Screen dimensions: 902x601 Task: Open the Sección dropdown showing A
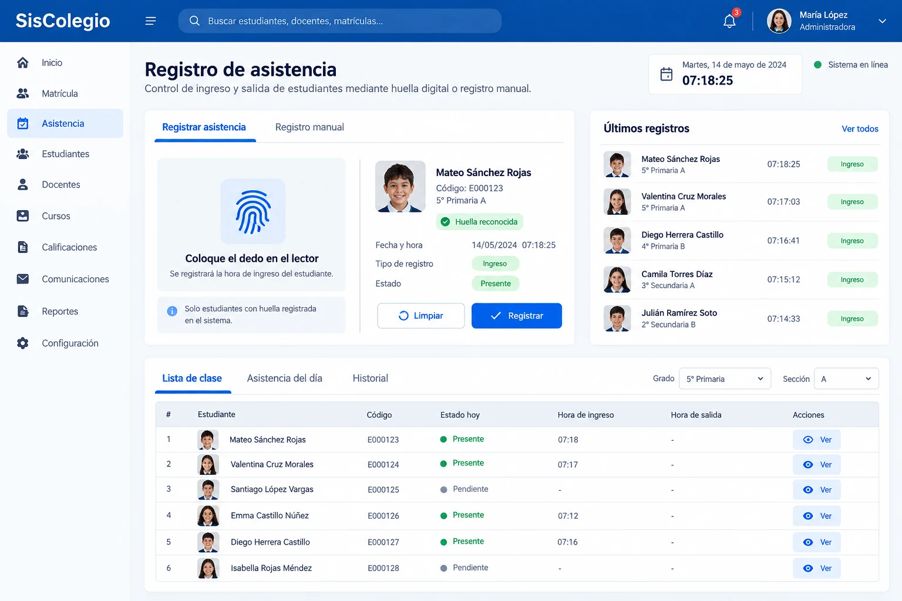pyautogui.click(x=846, y=379)
